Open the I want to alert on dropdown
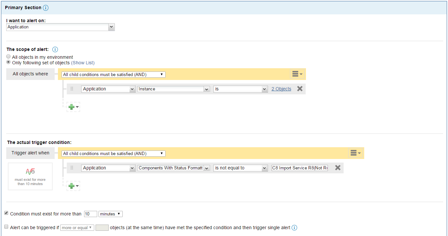 click(x=61, y=27)
